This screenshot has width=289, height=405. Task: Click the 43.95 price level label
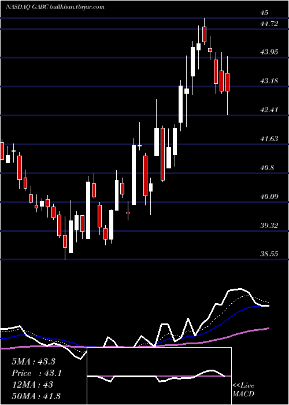click(x=269, y=52)
